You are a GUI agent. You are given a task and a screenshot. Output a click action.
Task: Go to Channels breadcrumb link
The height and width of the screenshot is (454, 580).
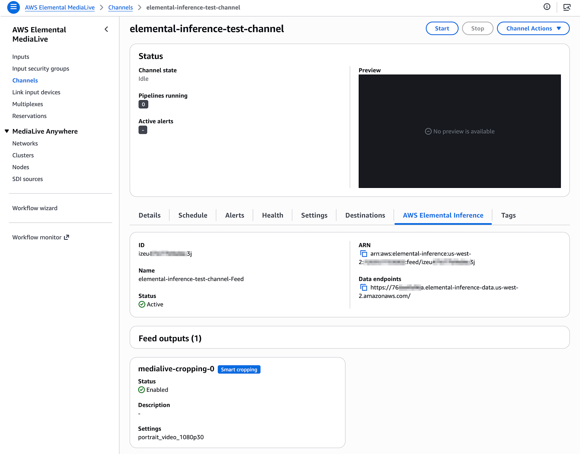(x=120, y=8)
